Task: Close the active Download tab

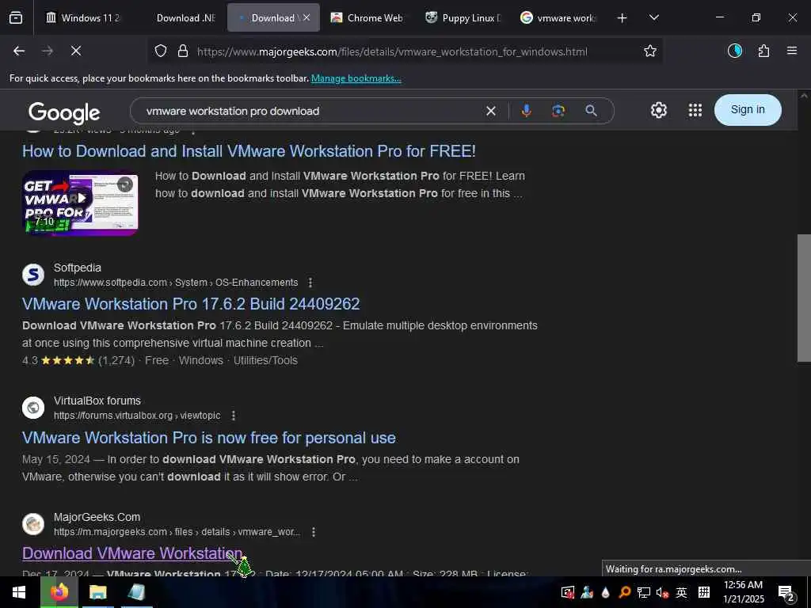Action: (x=307, y=17)
